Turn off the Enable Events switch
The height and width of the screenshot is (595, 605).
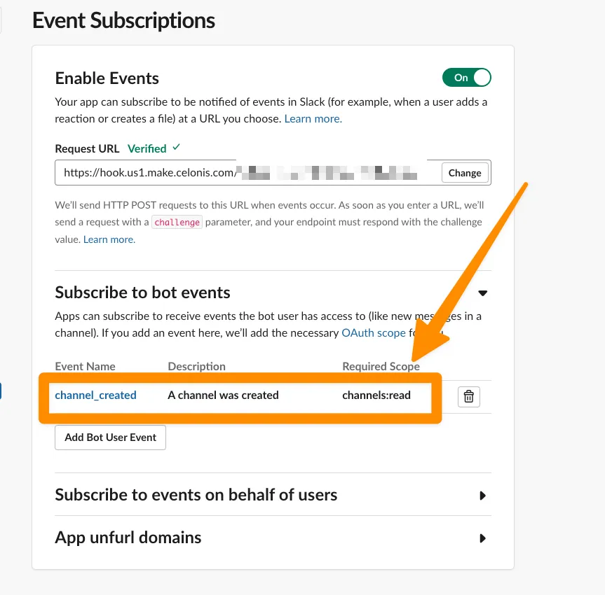[x=466, y=78]
